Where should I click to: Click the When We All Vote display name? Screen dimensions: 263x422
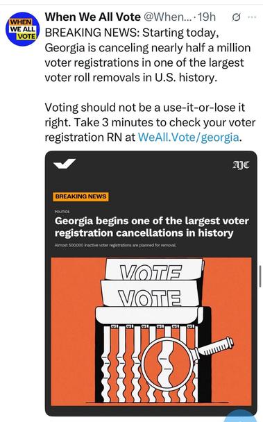pyautogui.click(x=92, y=17)
